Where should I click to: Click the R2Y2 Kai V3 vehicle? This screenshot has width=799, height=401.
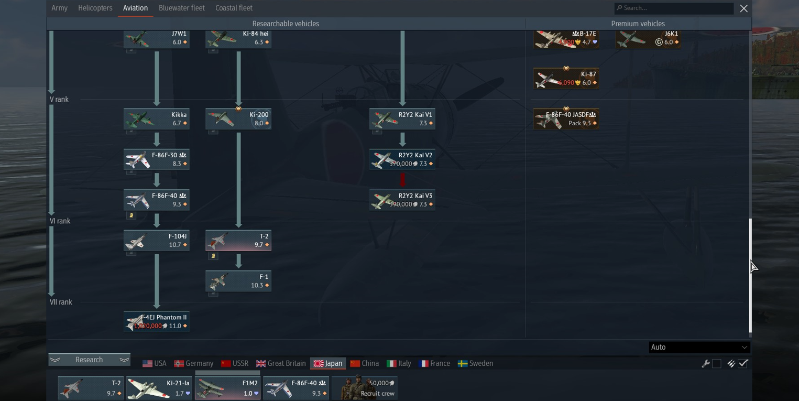(402, 200)
